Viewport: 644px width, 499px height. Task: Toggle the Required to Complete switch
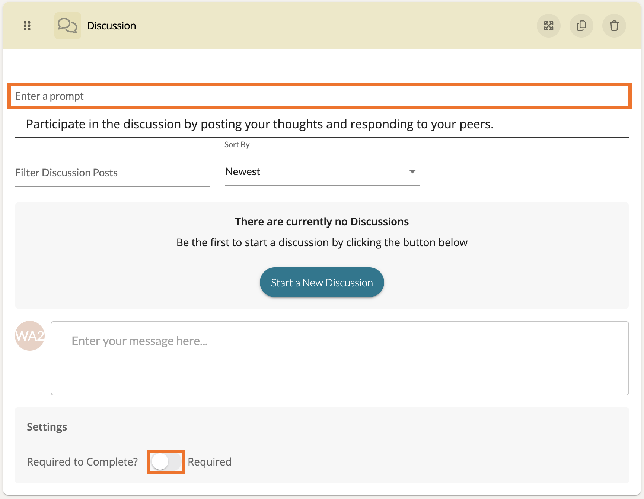(x=166, y=462)
